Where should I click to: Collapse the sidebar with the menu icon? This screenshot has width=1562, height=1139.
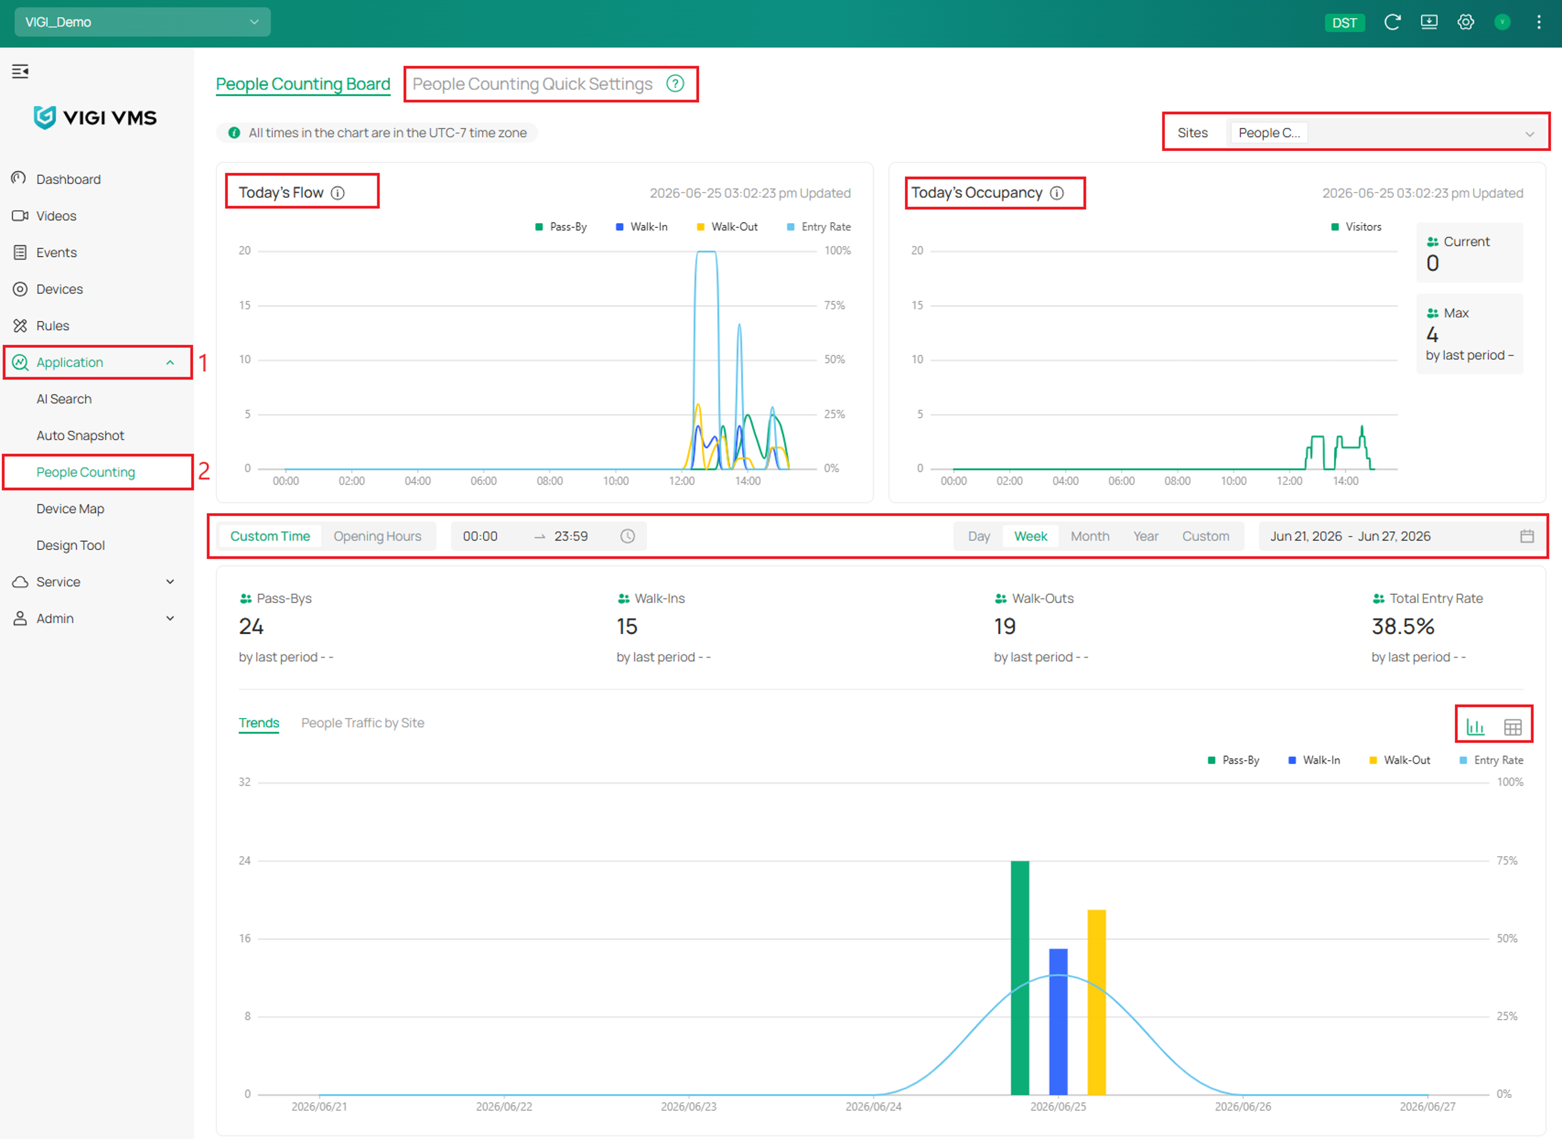pyautogui.click(x=20, y=71)
